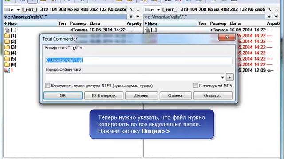The height and width of the screenshot is (159, 284).
Task: Sort right panel by Тип column
Action: click(202, 23)
